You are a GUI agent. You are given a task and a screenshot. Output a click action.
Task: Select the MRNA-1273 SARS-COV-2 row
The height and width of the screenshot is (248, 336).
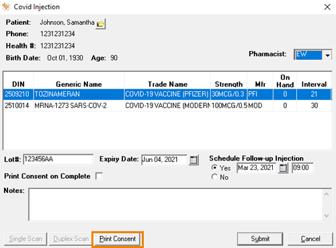[x=167, y=106]
